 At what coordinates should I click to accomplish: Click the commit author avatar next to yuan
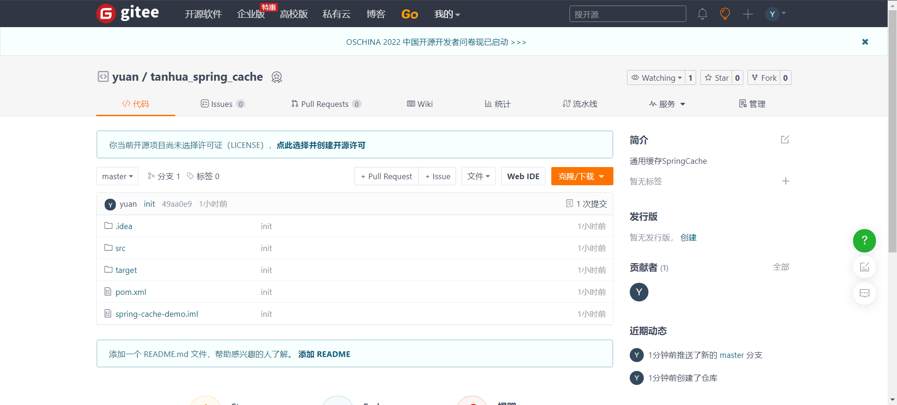110,204
